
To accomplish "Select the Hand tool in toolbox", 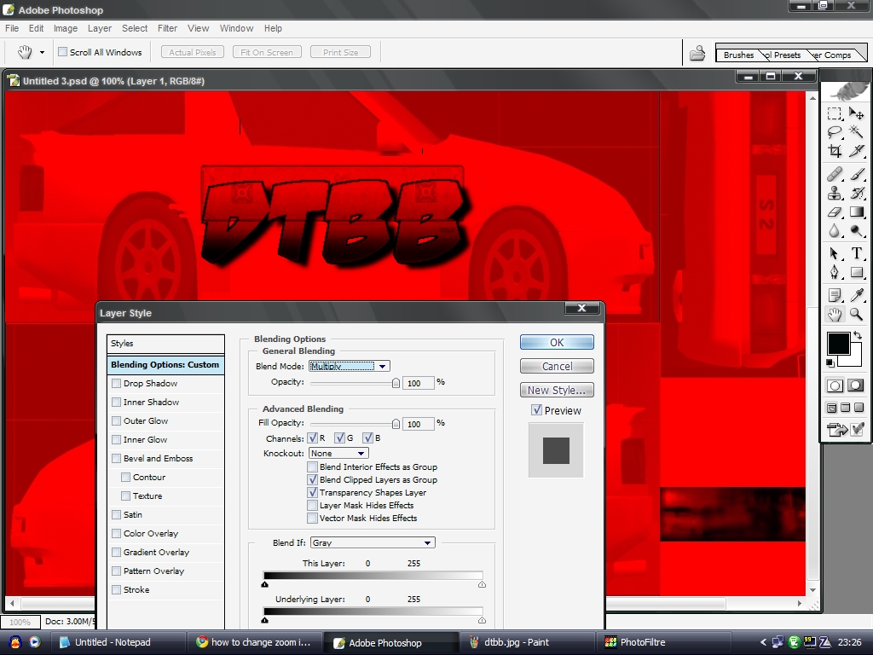I will pyautogui.click(x=834, y=315).
